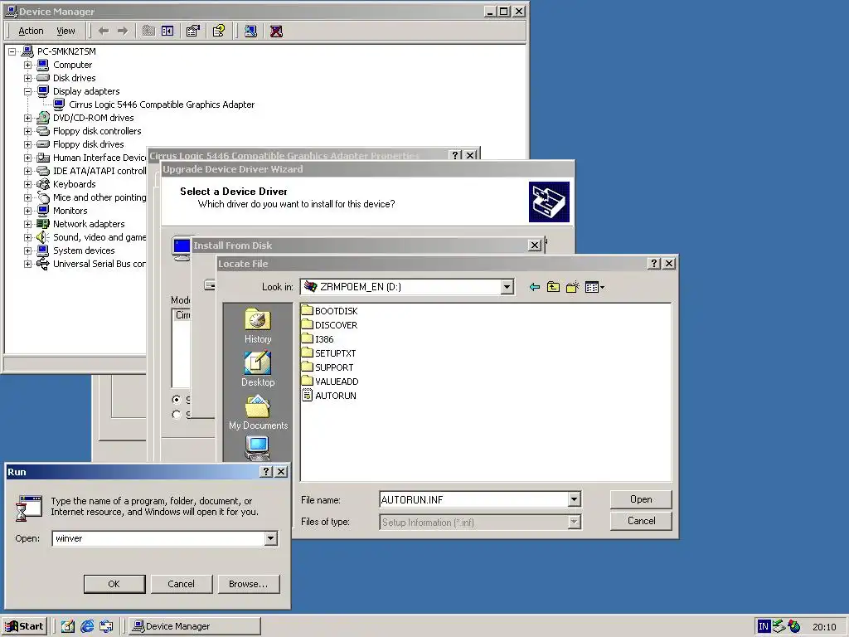Screen dimensions: 849x637
Task: Expand the Floppy disk drives node
Action: pos(27,144)
